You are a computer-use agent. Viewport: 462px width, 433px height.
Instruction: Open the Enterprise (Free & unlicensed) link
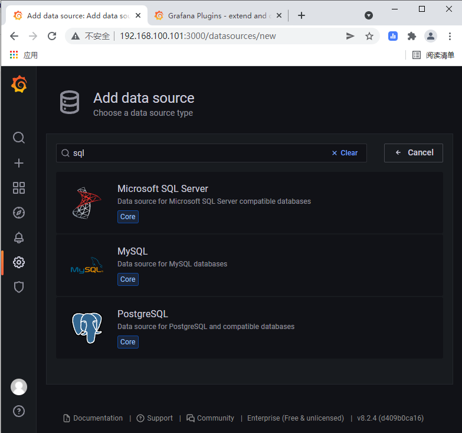click(296, 418)
